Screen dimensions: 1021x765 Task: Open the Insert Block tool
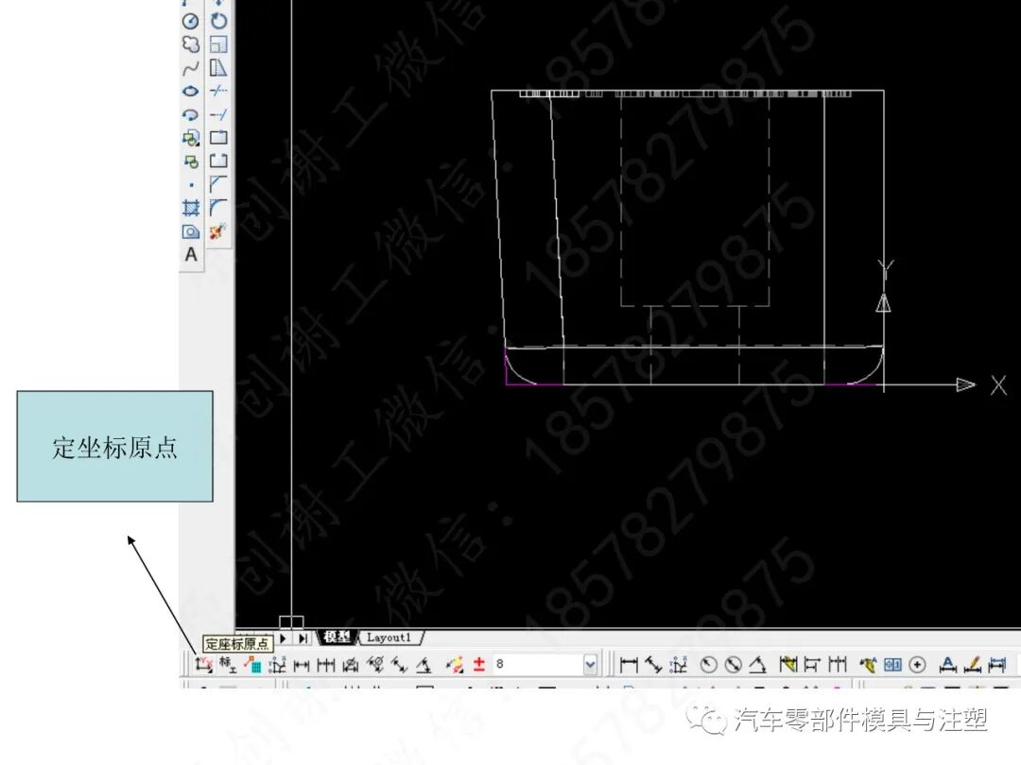coord(190,138)
